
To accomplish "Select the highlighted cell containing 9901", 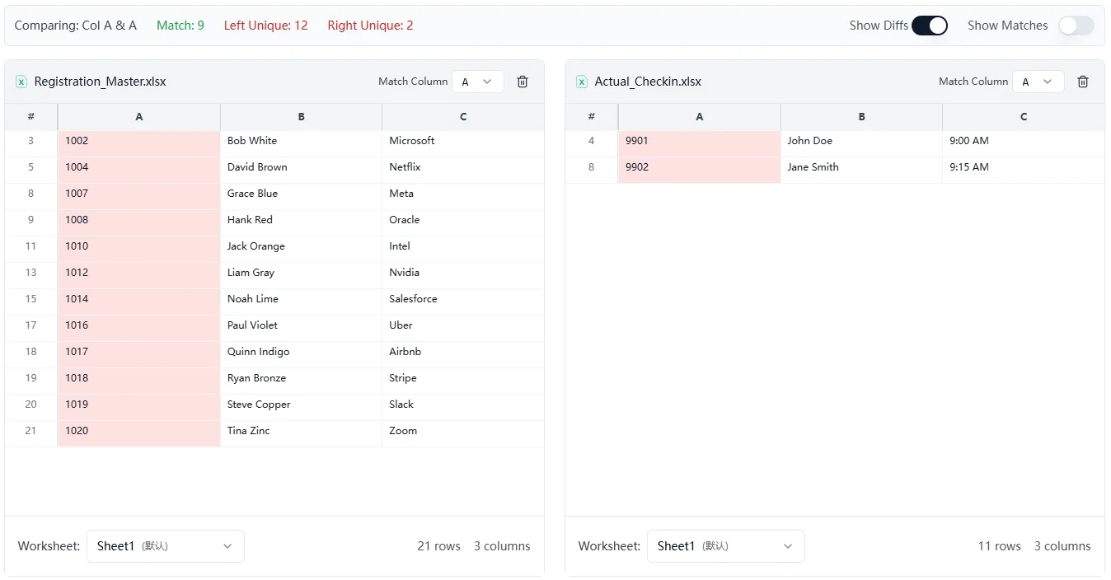I will click(x=699, y=140).
